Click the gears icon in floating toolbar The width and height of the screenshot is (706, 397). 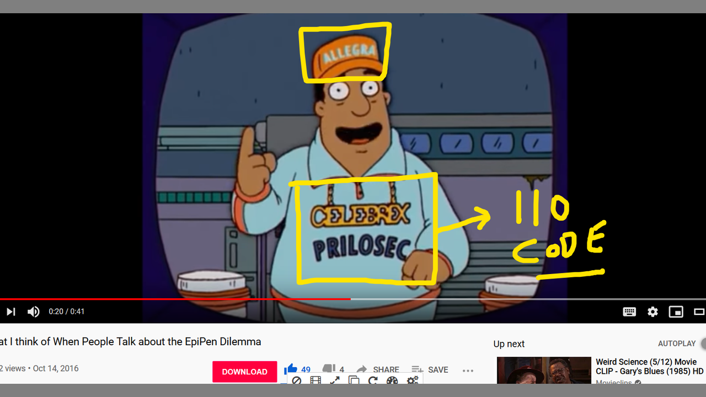tap(413, 380)
